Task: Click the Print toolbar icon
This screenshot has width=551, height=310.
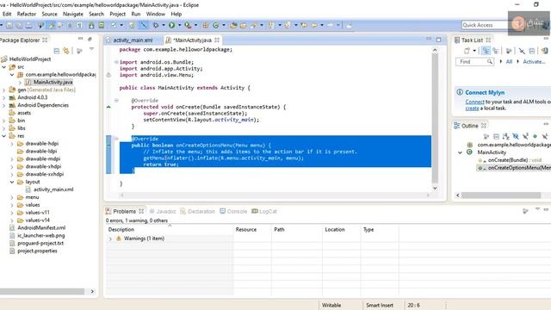Action: [28, 25]
